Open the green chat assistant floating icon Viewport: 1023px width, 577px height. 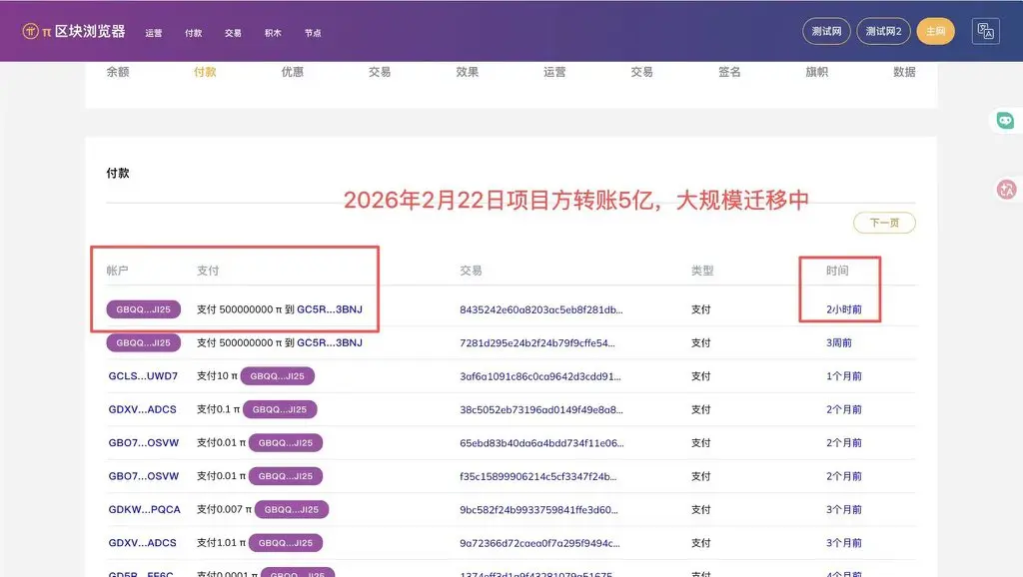point(1005,120)
